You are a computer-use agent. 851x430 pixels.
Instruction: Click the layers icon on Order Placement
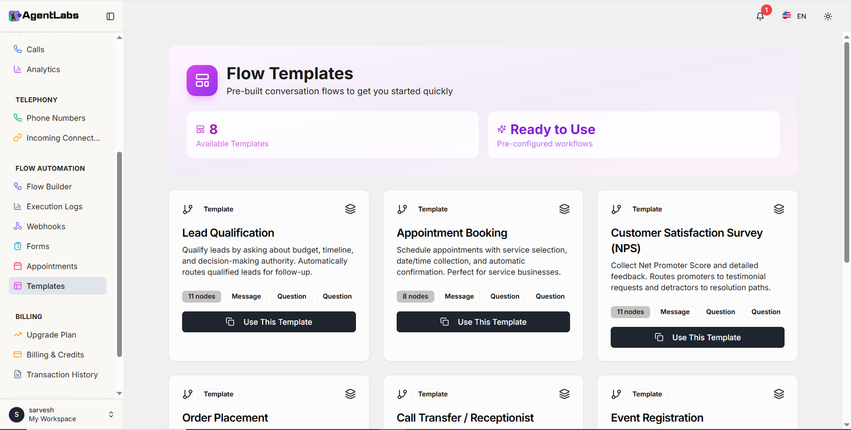point(350,394)
